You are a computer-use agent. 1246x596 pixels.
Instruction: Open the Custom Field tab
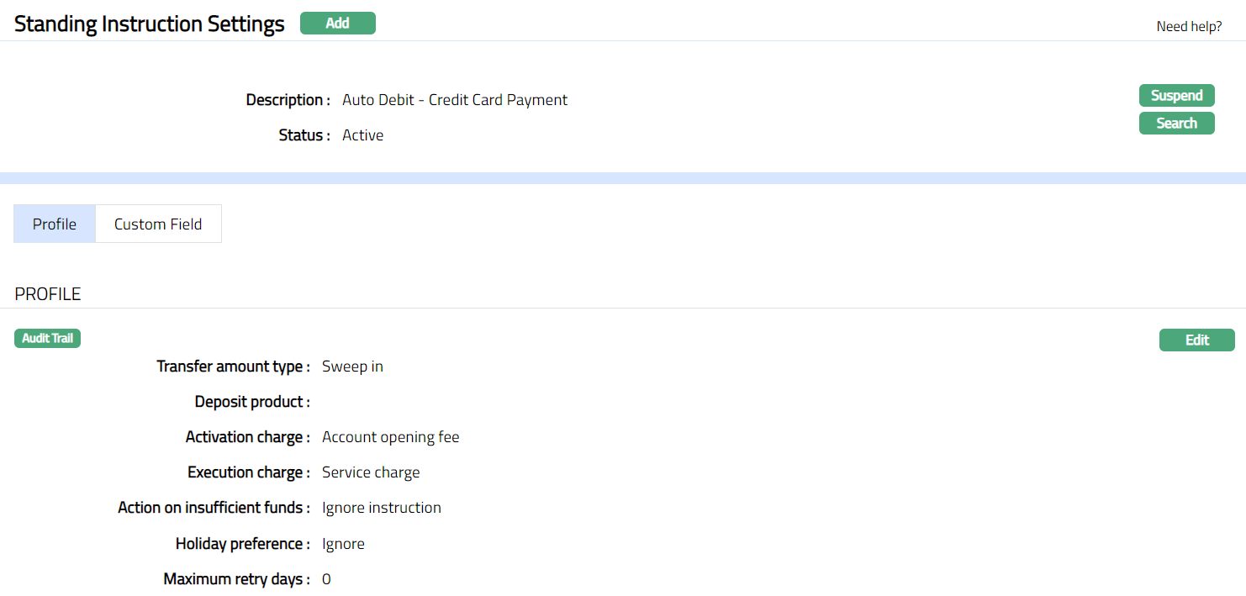point(158,224)
